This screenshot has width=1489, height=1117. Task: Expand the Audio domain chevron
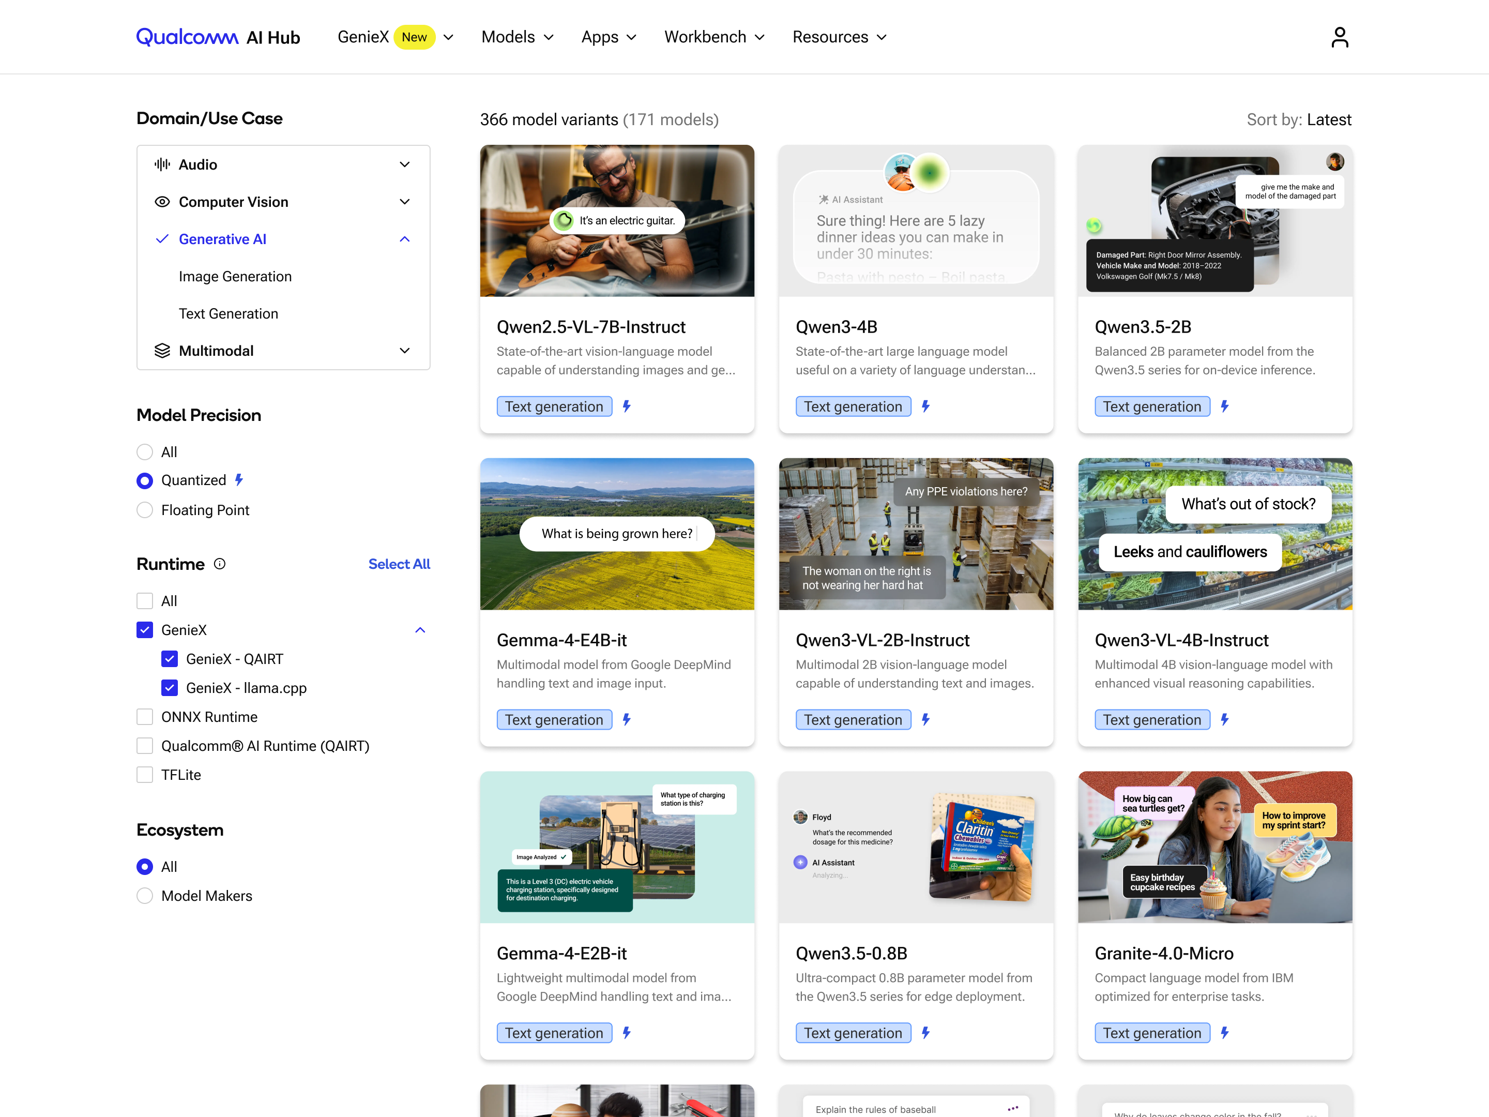404,164
